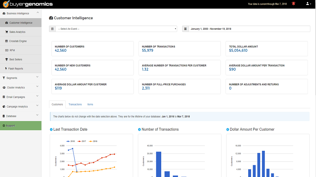
Task: Open Sales Analytics page
Action: coord(21,32)
